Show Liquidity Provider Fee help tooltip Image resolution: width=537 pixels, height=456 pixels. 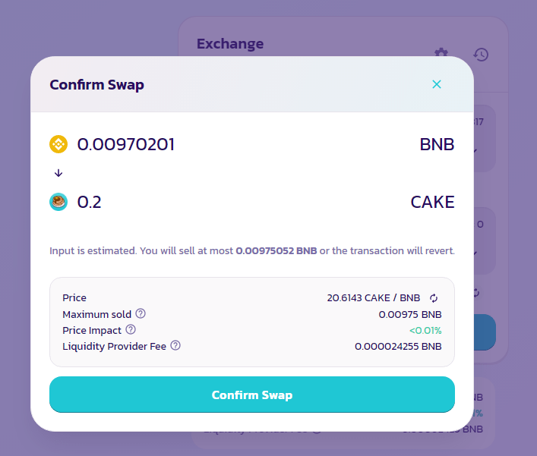click(x=175, y=345)
